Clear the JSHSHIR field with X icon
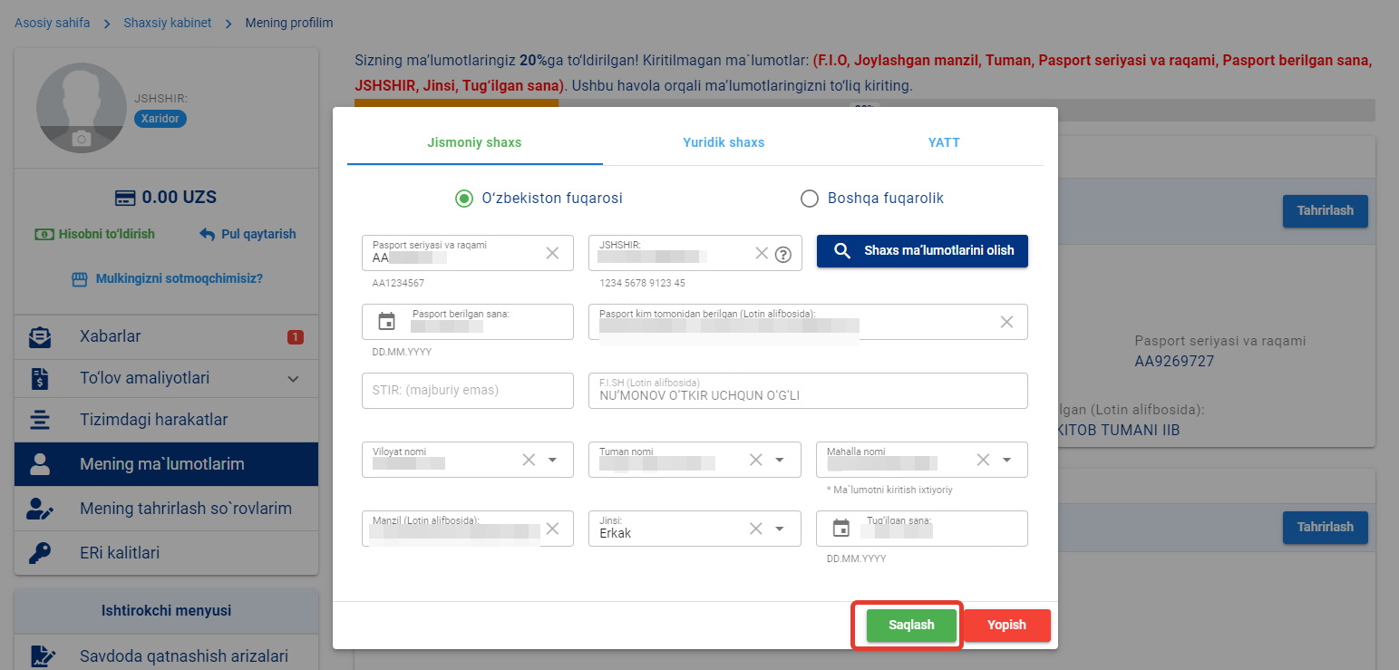The height and width of the screenshot is (670, 1399). 762,254
